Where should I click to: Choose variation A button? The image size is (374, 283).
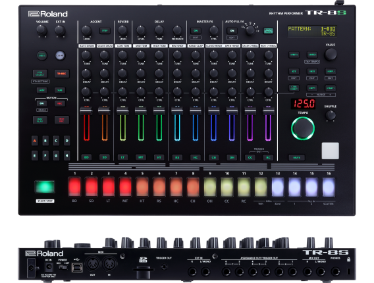coord(35,141)
